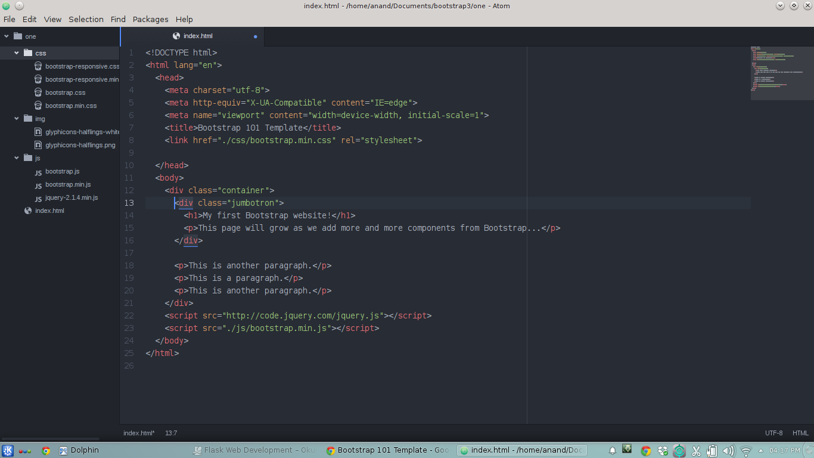Screen dimensions: 814x458
Task: Open the Wi-Fi network tray icon
Action: coord(745,451)
